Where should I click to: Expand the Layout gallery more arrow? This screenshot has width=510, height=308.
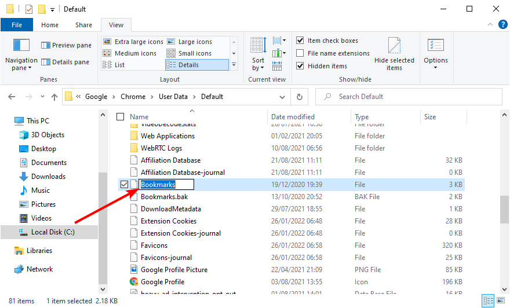(x=234, y=65)
